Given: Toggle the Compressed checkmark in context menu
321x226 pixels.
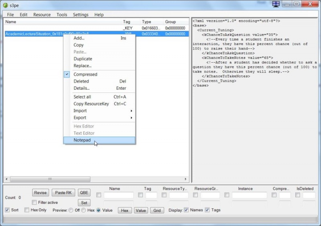Looking at the screenshot, I should tap(85, 74).
